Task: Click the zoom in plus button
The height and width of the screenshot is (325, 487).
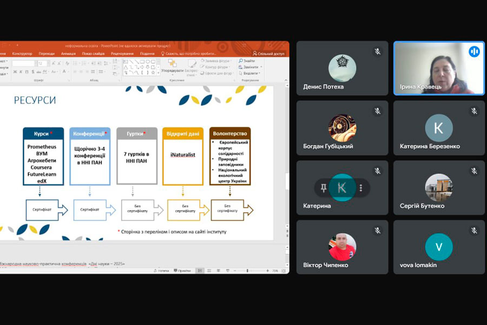Action: (267, 271)
